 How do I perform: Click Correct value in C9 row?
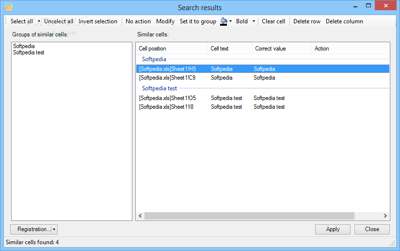pyautogui.click(x=264, y=78)
